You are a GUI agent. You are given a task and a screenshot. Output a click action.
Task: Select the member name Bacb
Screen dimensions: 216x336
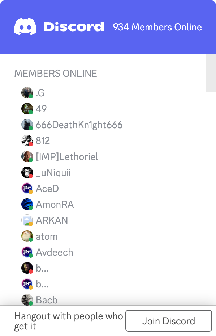pyautogui.click(x=47, y=300)
